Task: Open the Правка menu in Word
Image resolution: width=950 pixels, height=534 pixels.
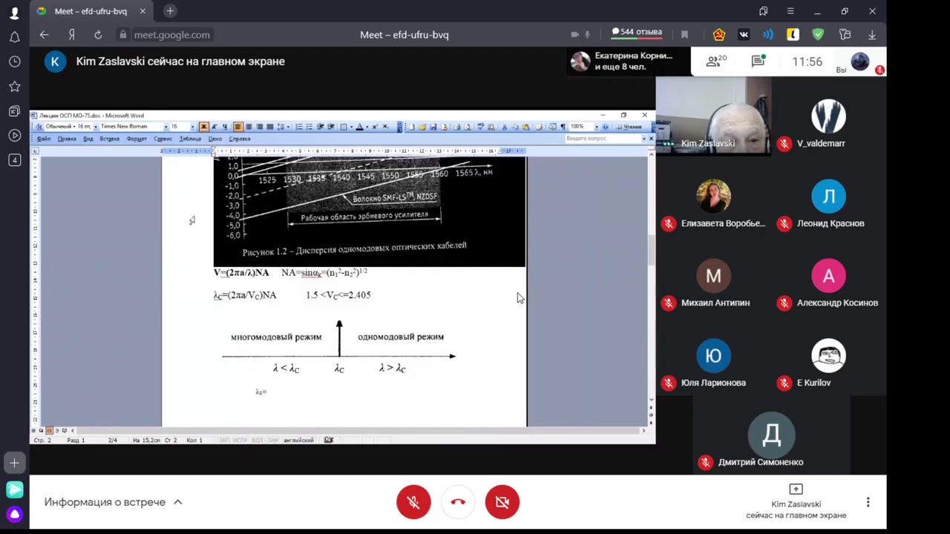Action: tap(67, 139)
